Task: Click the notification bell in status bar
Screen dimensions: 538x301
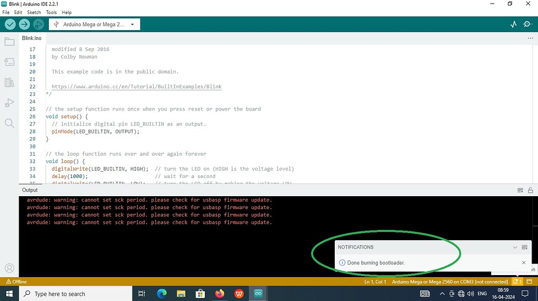Action: click(517, 281)
